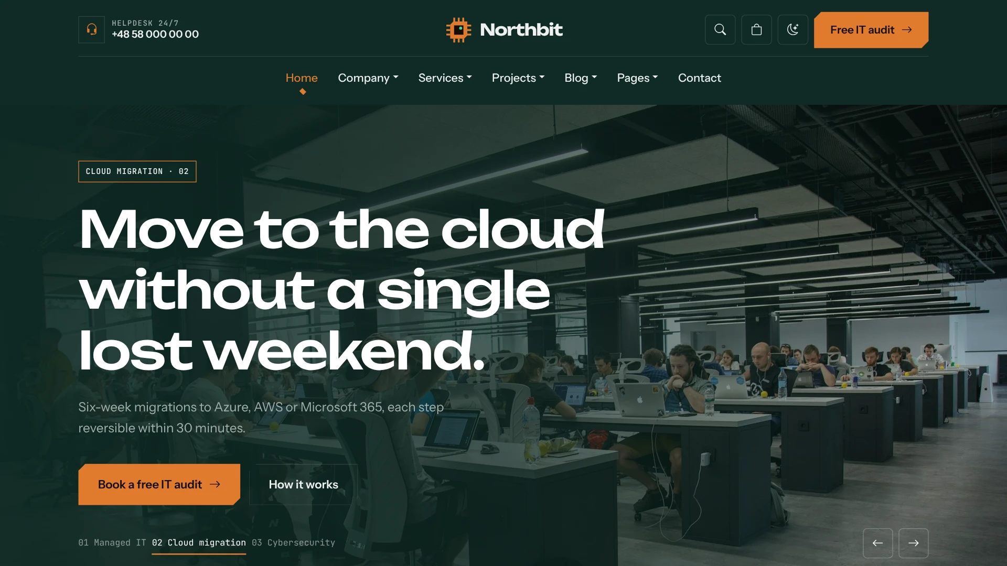Call the helpdesk number +48 58 000 00 00
The image size is (1007, 566).
pyautogui.click(x=155, y=35)
